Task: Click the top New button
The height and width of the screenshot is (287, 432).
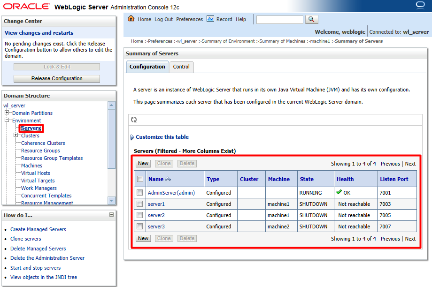Action: coord(143,164)
